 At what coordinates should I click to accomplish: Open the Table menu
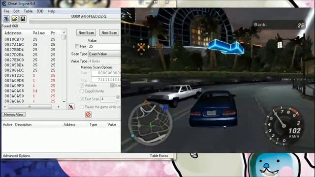tap(28, 11)
